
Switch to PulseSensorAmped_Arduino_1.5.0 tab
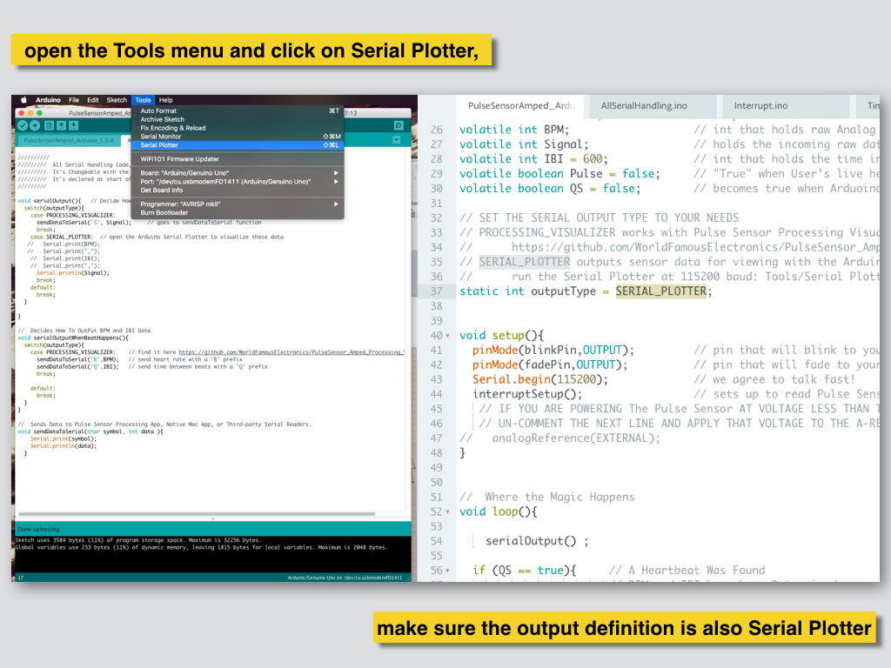(70, 140)
